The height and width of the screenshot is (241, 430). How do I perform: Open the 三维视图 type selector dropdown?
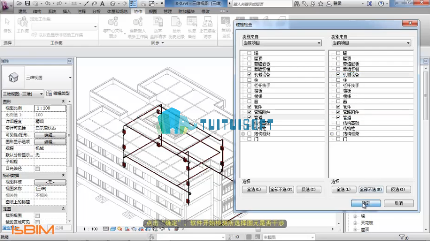tap(70, 78)
